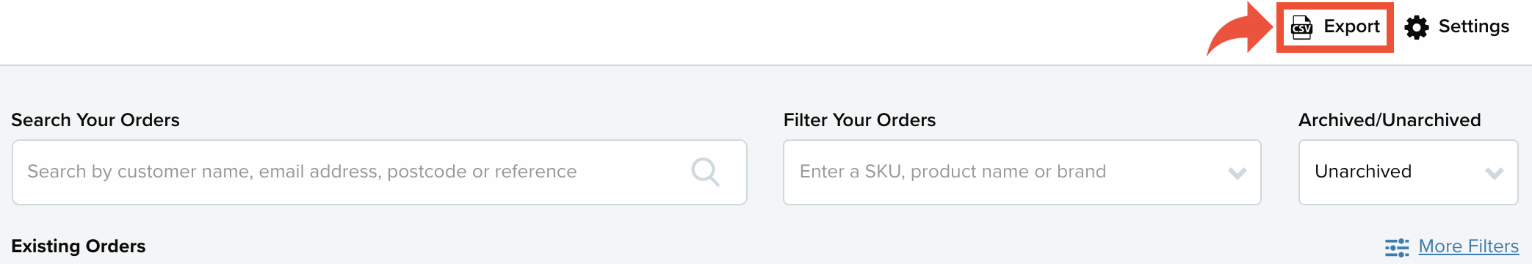
Task: Click the magnifying glass search icon
Action: pyautogui.click(x=705, y=172)
